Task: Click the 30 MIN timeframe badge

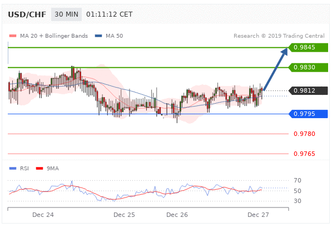Action: pos(66,14)
